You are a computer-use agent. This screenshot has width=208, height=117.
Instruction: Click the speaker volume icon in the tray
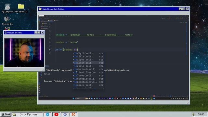(x=193, y=114)
